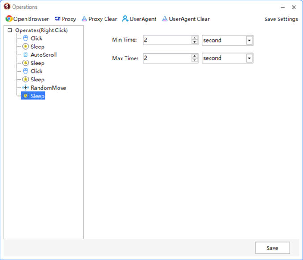The height and width of the screenshot is (260, 303).
Task: Click the UserAgent toolbar label
Action: pyautogui.click(x=143, y=19)
